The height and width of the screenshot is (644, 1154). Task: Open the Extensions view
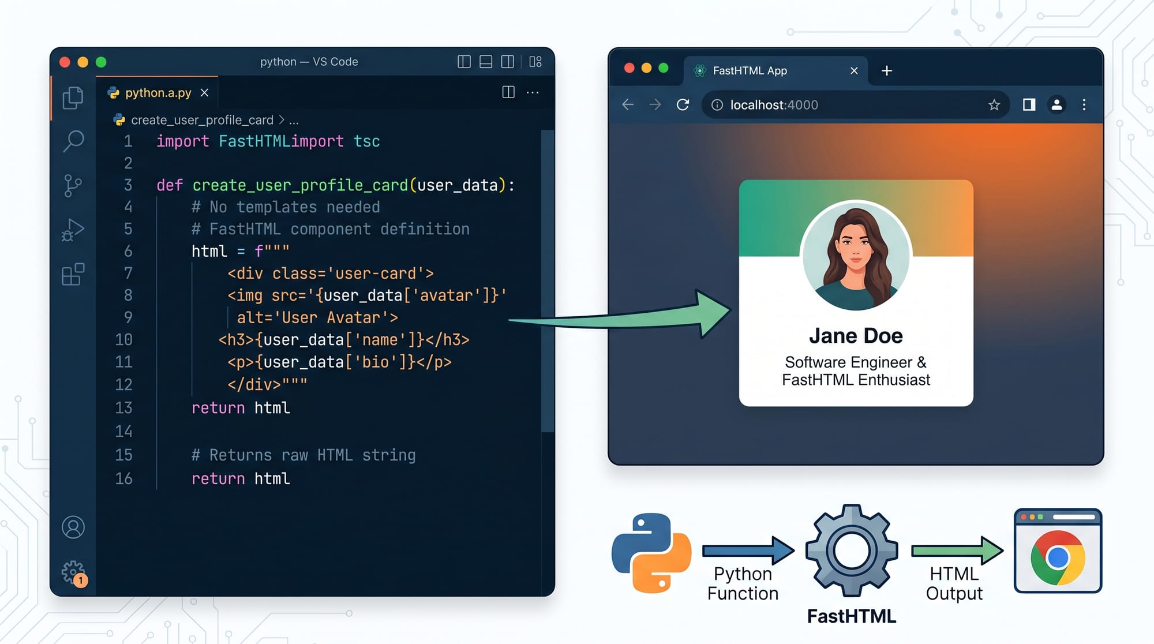pyautogui.click(x=73, y=274)
